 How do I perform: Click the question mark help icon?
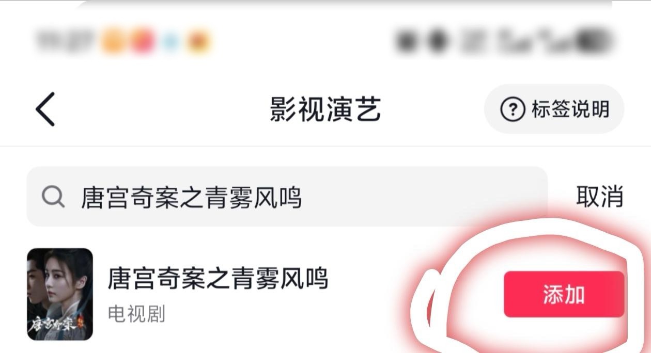[x=513, y=109]
